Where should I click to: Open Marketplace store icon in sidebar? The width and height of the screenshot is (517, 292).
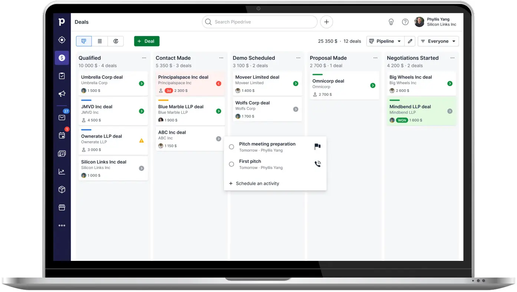(x=62, y=208)
